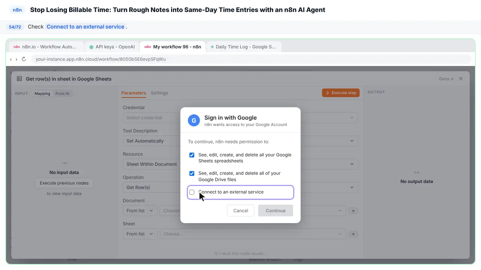
Task: Select the From AI input mode
Action: tap(62, 94)
